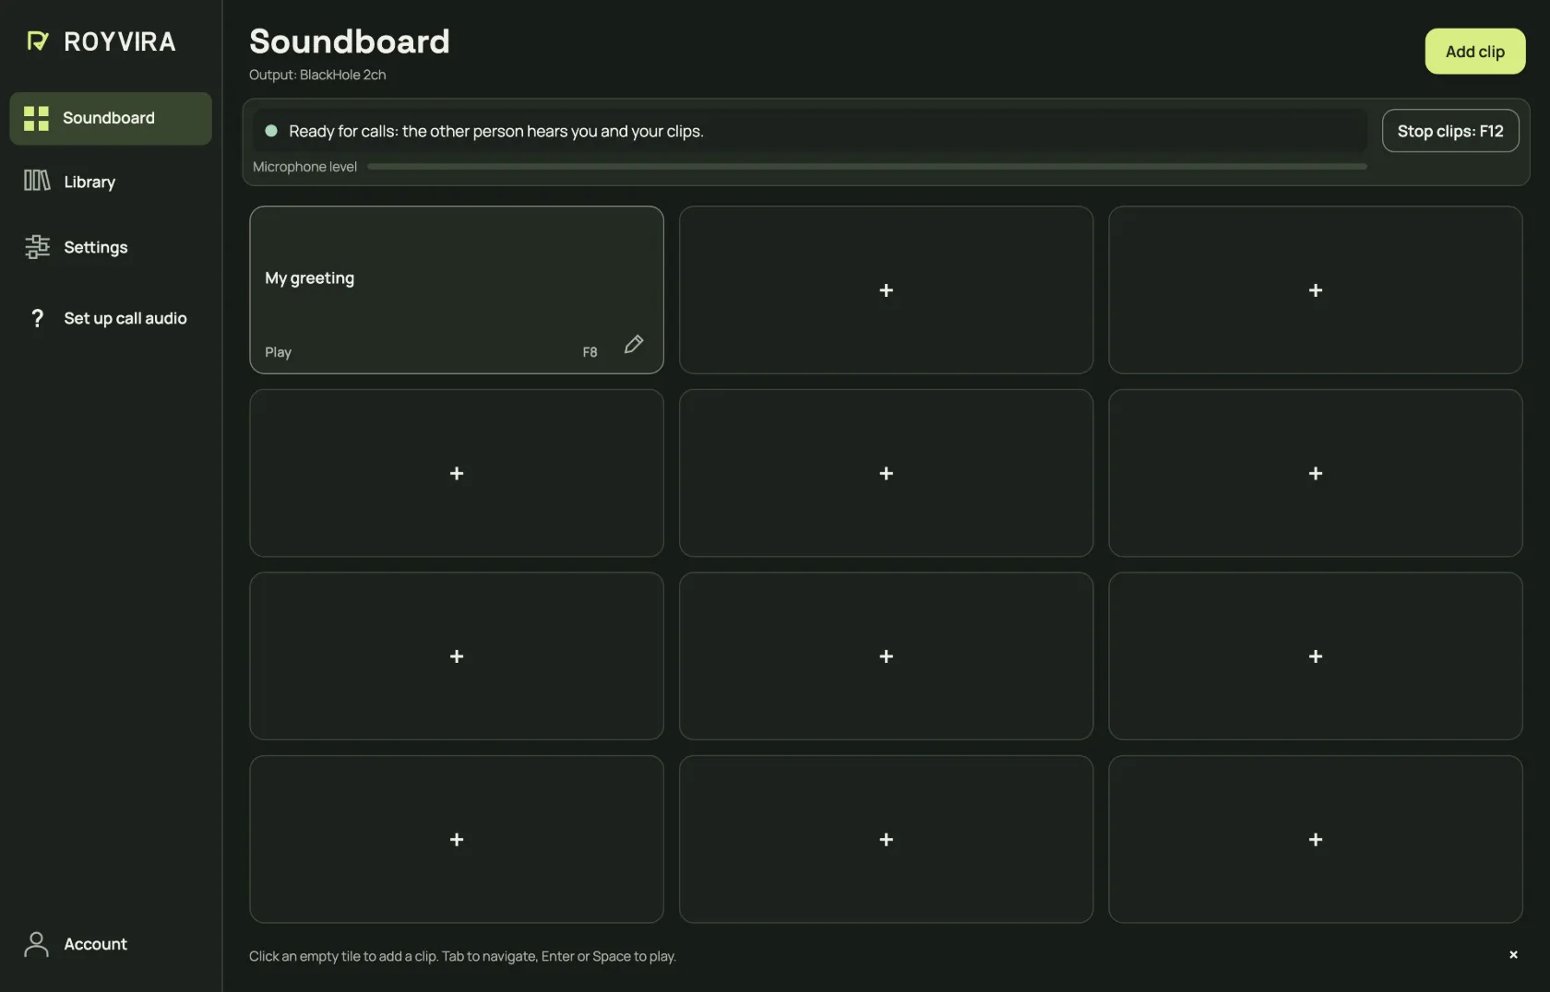Screen dimensions: 1550x992
Task: Open the Library menu item
Action: (111, 182)
